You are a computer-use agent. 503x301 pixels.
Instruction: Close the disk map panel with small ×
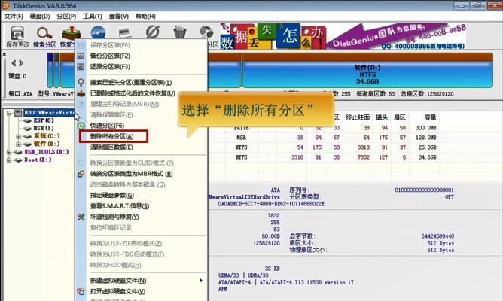tap(5, 54)
